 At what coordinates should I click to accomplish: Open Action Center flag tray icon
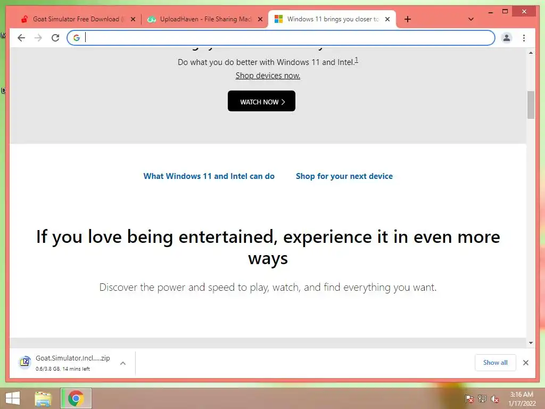point(469,398)
